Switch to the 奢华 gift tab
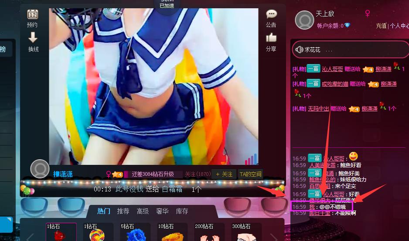409x241 pixels. tap(162, 211)
